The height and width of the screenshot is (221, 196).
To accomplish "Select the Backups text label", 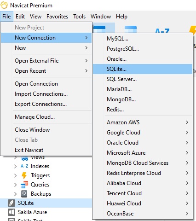I will pyautogui.click(x=41, y=194).
